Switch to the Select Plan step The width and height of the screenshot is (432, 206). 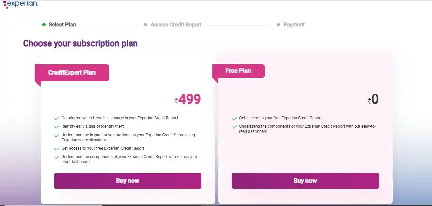point(62,24)
